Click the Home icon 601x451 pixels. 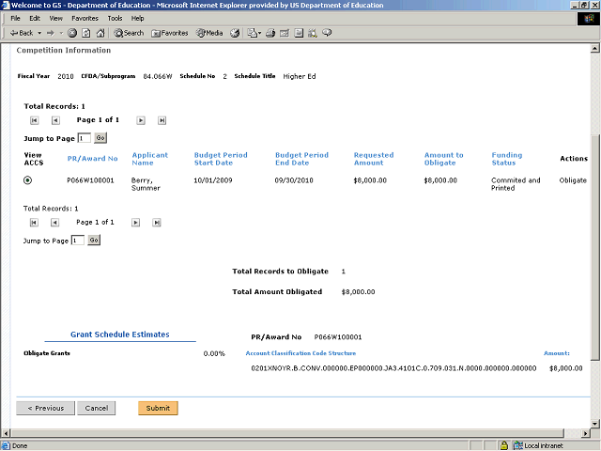pos(100,34)
